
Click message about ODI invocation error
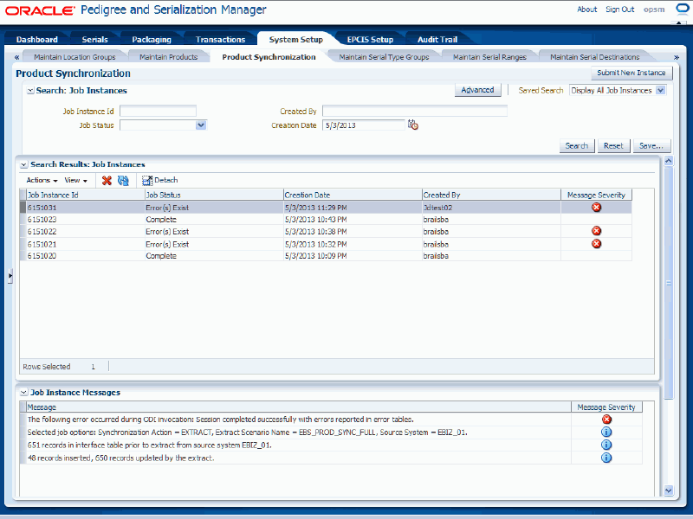[221, 420]
